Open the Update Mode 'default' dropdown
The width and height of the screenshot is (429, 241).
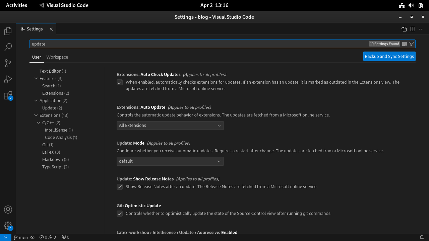pyautogui.click(x=170, y=161)
